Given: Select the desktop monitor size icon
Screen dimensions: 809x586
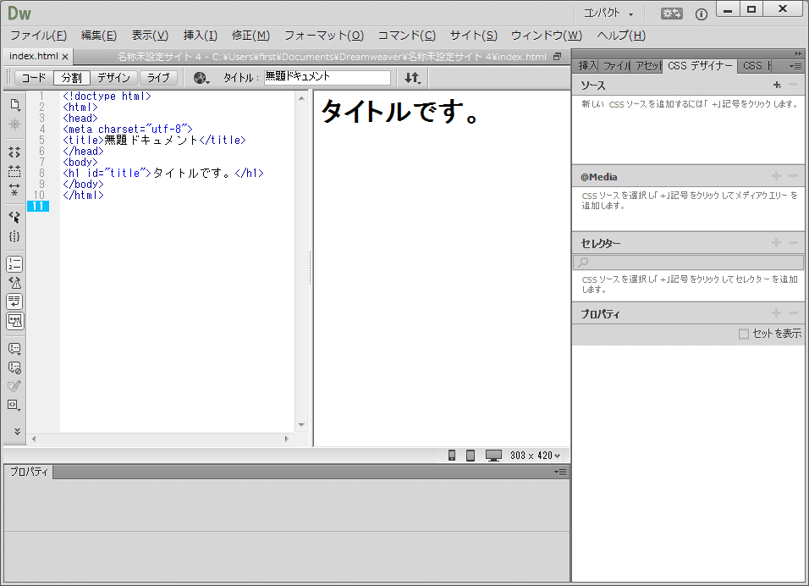Looking at the screenshot, I should pos(493,456).
